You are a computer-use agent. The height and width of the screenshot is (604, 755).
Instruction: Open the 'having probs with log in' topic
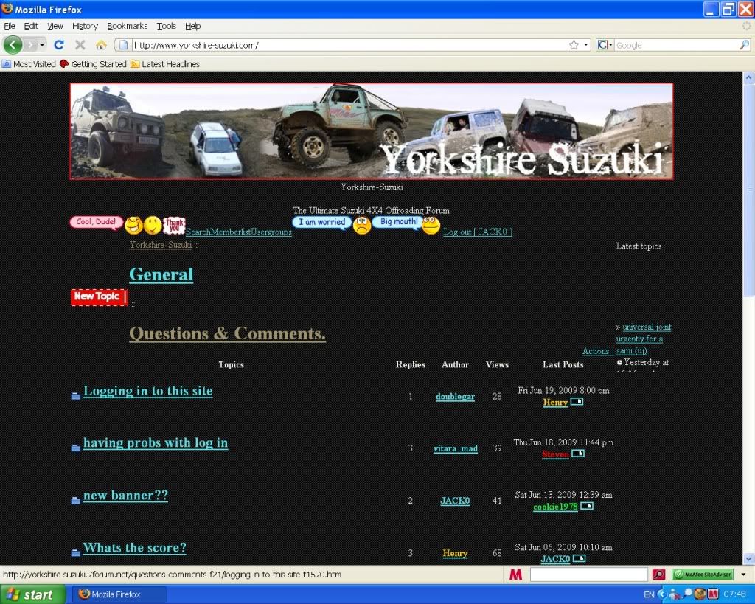156,442
